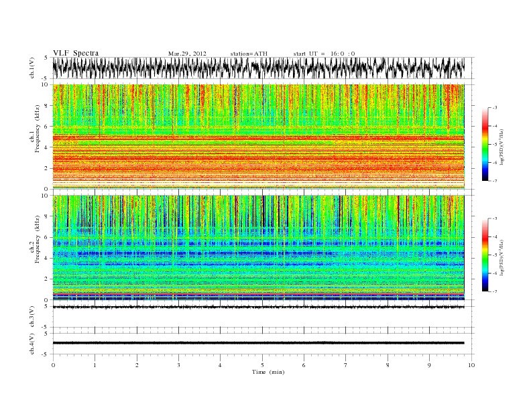The width and height of the screenshot is (531, 410).
Task: Click the time axis tick label "4"
Action: [220, 365]
